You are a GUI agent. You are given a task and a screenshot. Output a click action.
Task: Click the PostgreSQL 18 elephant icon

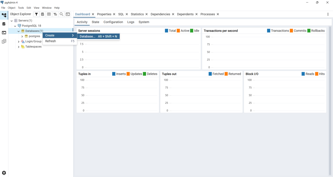[19, 26]
